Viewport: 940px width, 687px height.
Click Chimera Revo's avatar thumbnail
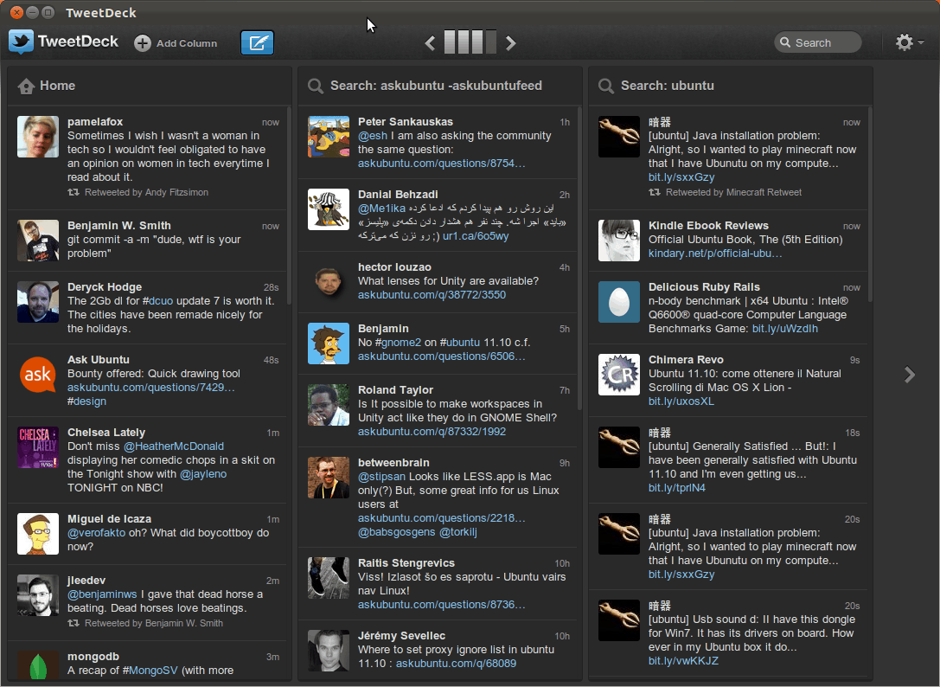coord(619,374)
